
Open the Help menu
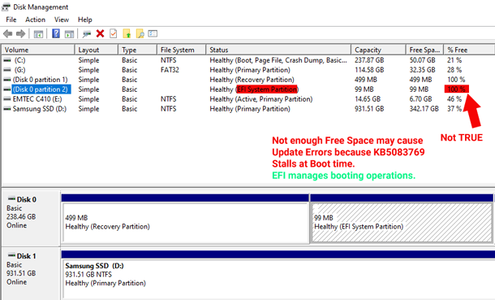point(85,20)
